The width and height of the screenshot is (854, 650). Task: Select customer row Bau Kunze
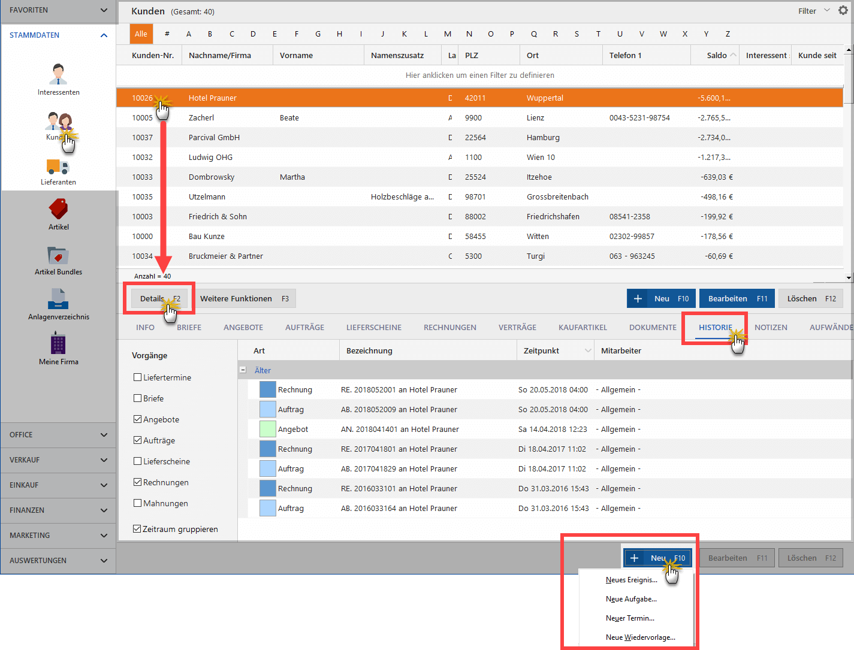tap(479, 236)
